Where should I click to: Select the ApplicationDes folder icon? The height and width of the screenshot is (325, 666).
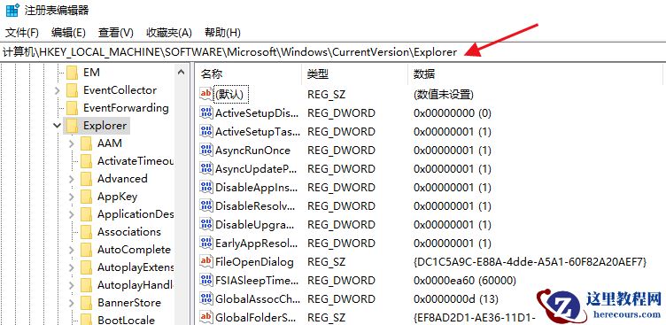(86, 214)
